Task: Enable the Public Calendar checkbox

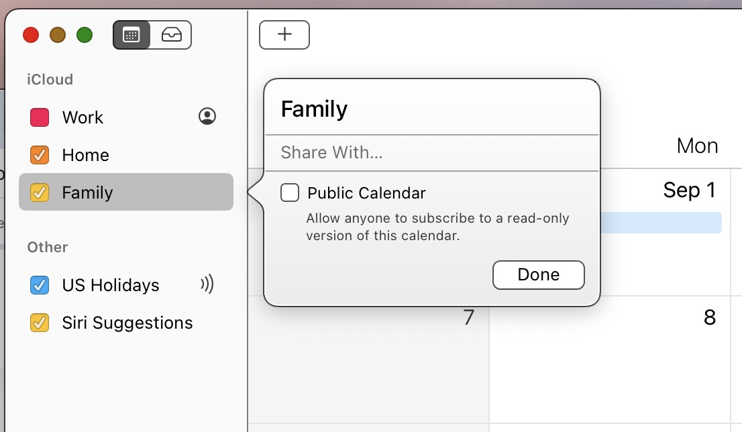Action: tap(290, 193)
